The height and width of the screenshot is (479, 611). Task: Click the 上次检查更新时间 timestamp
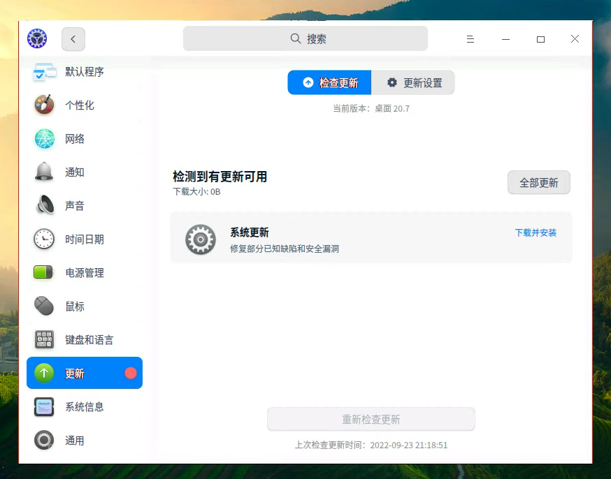371,445
